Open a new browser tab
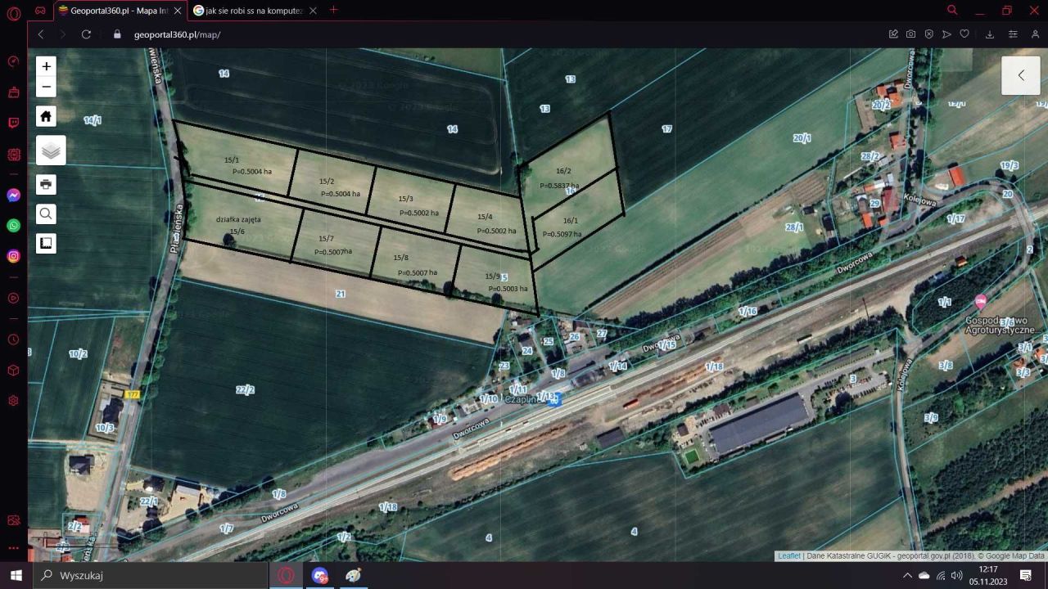Viewport: 1048px width, 589px height. click(x=333, y=11)
